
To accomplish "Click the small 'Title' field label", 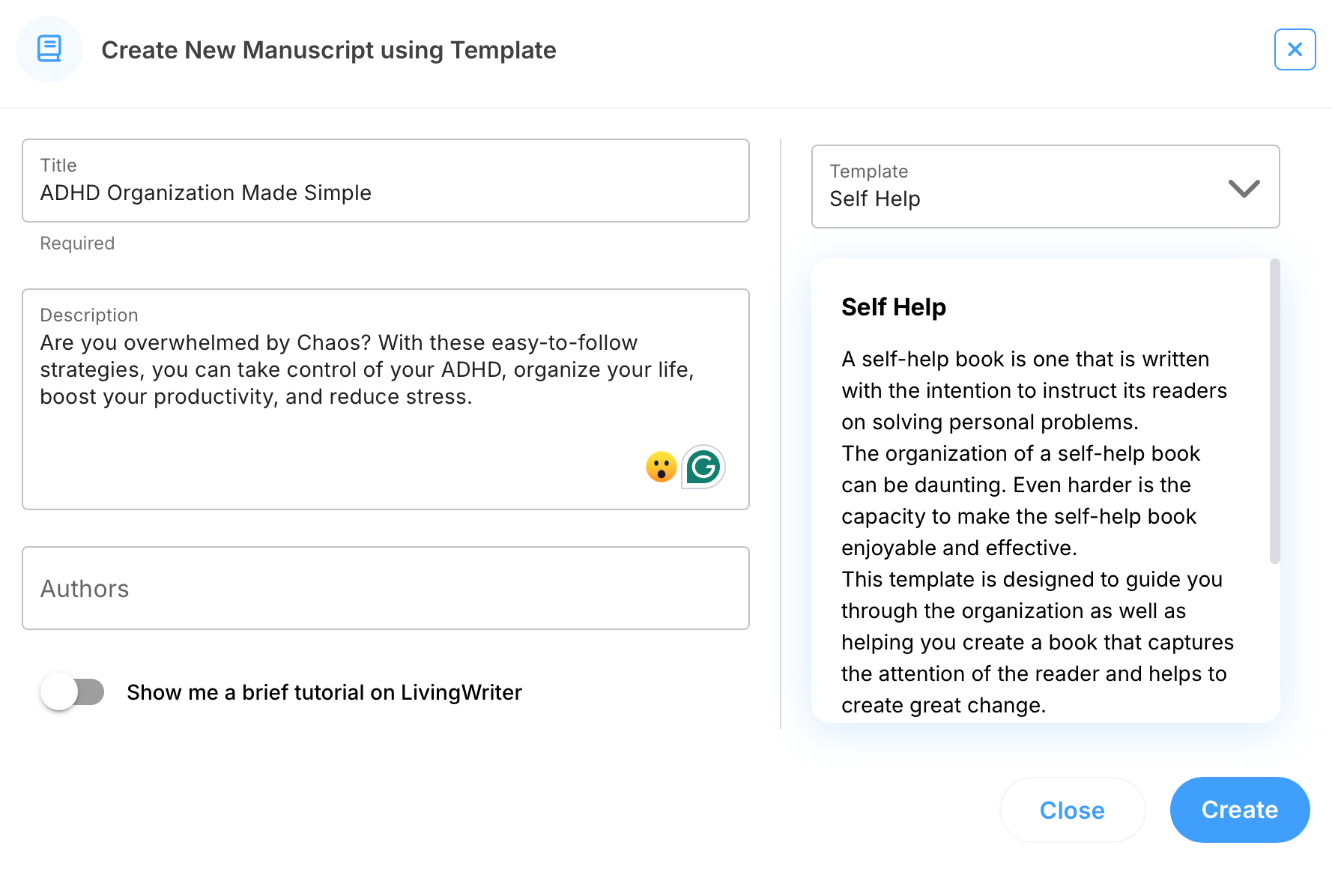I will coord(58,166).
